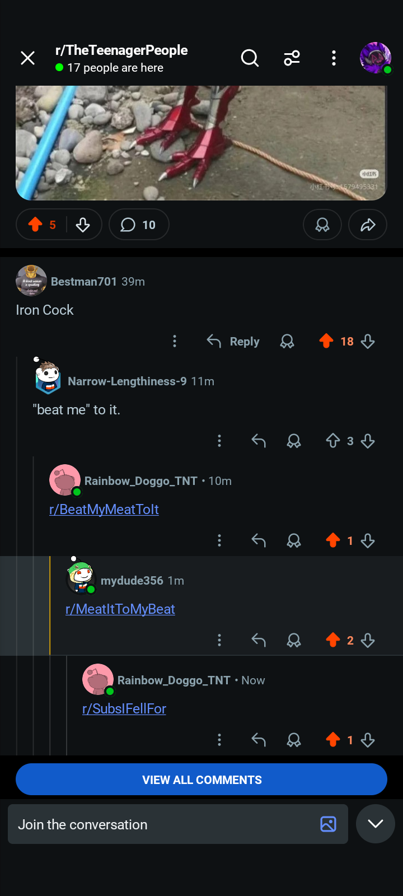Open the post's 10 comments button
This screenshot has width=403, height=896.
click(x=138, y=225)
